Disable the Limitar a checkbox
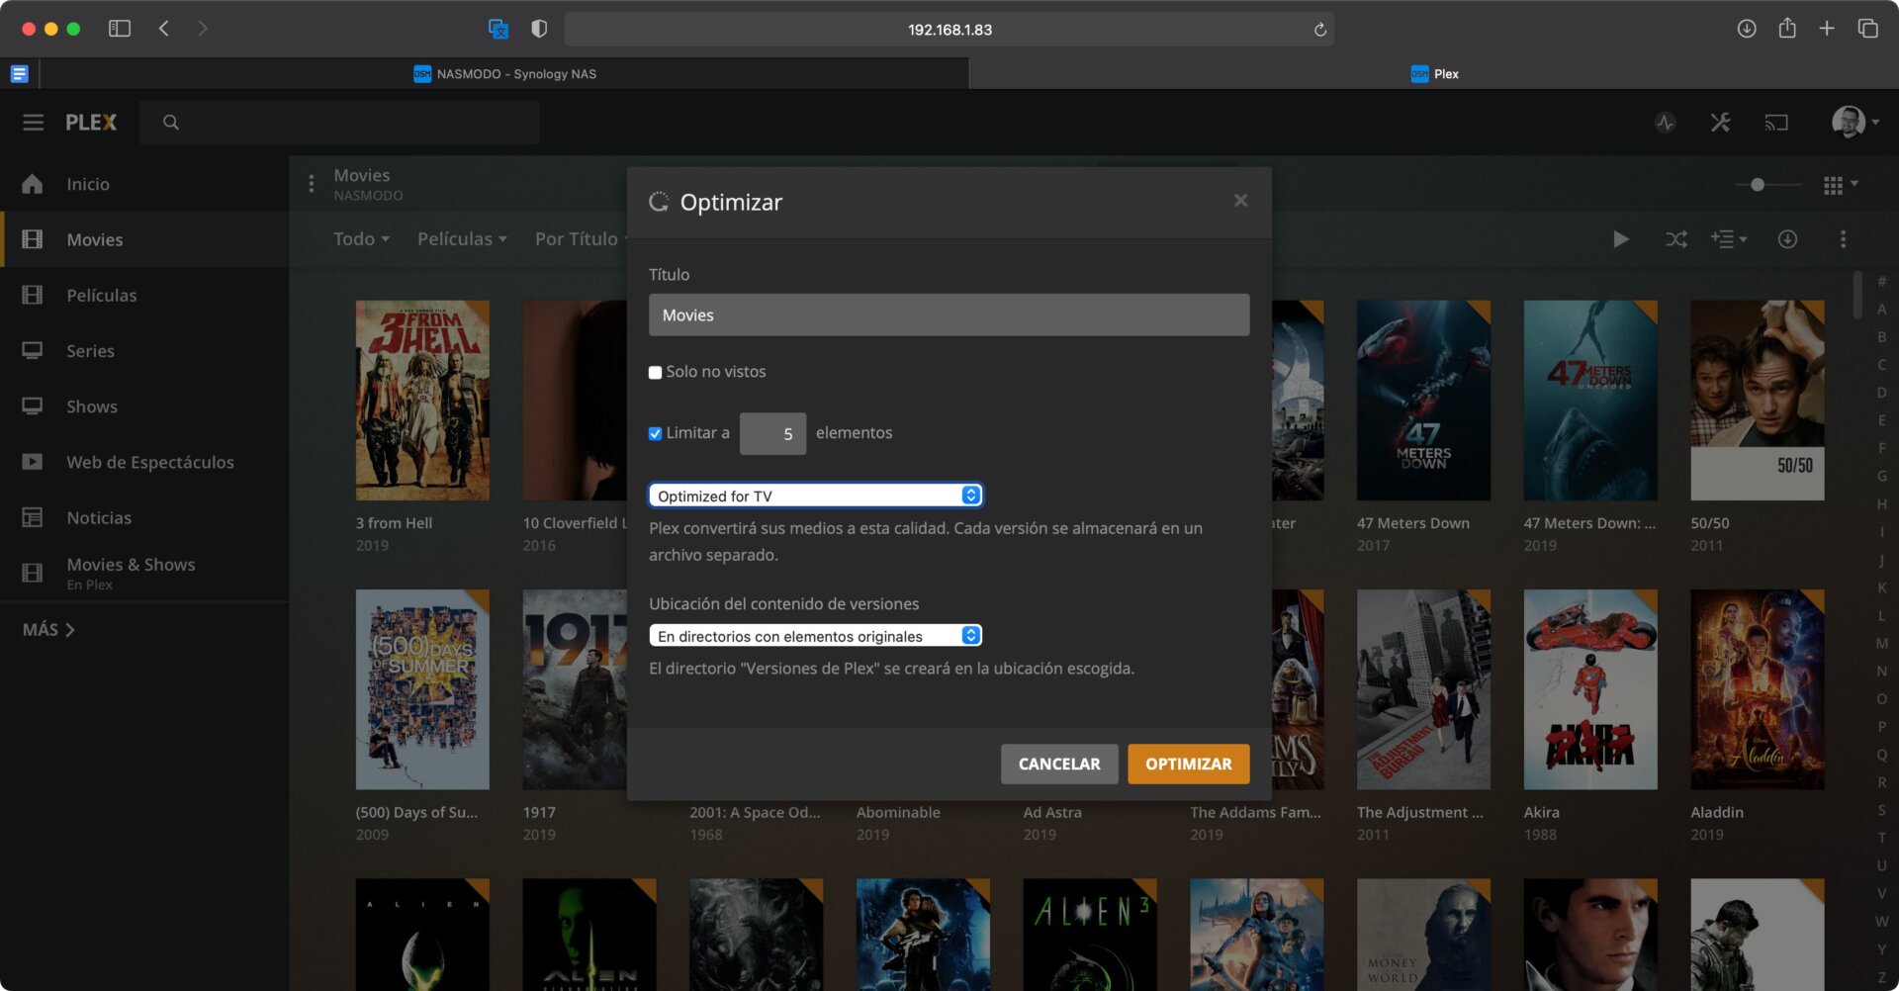The height and width of the screenshot is (991, 1899). tap(655, 433)
